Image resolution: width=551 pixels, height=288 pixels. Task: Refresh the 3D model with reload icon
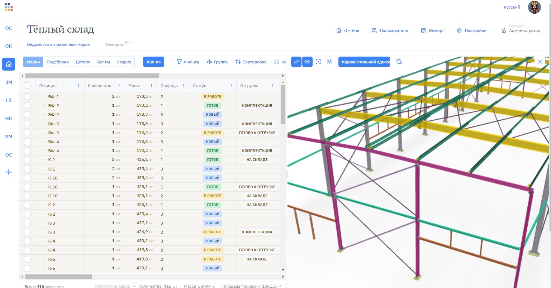[x=399, y=62]
